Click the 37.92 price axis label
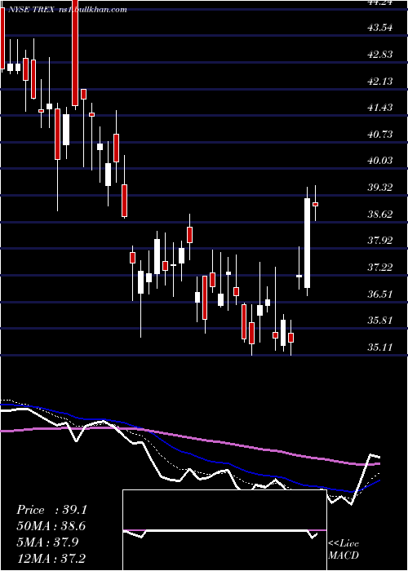This screenshot has height=571, width=408. 380,241
